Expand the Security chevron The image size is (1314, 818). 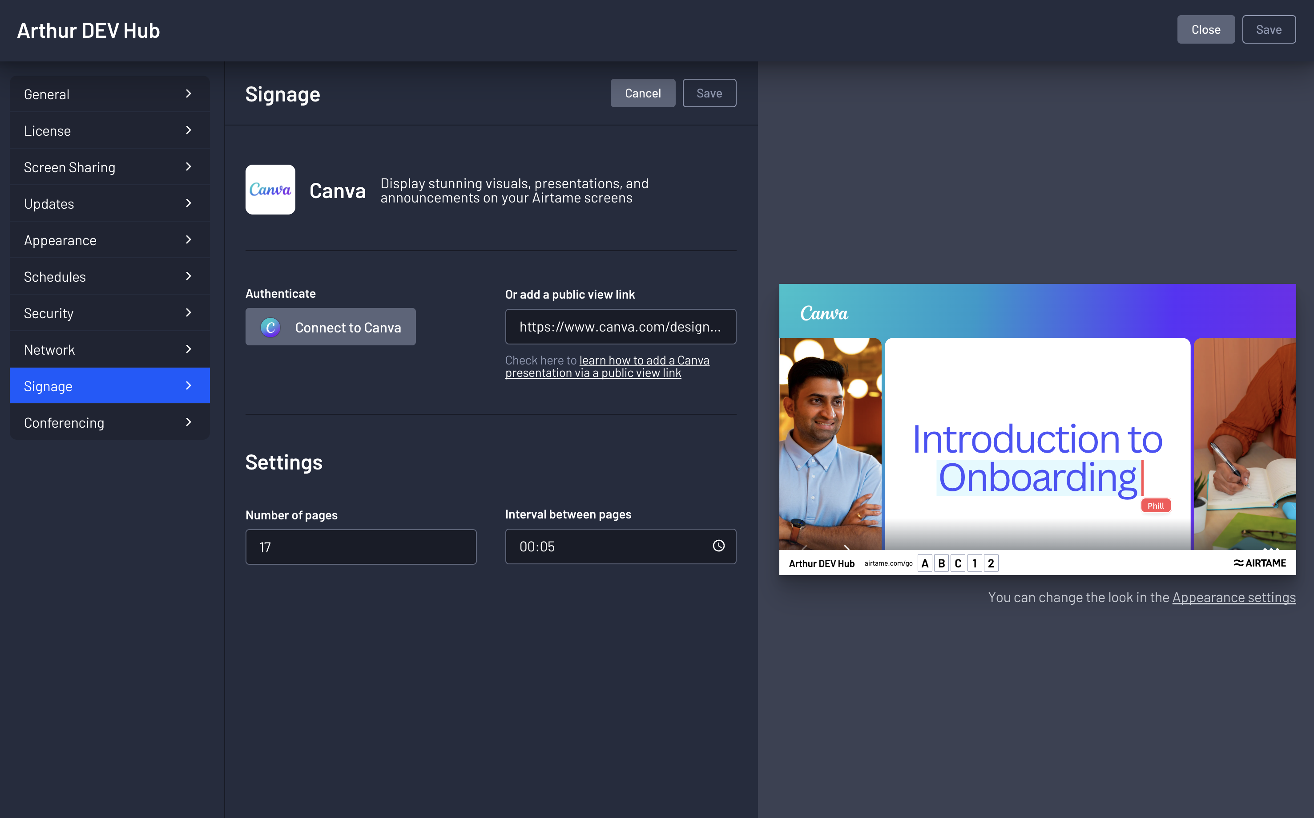tap(188, 313)
